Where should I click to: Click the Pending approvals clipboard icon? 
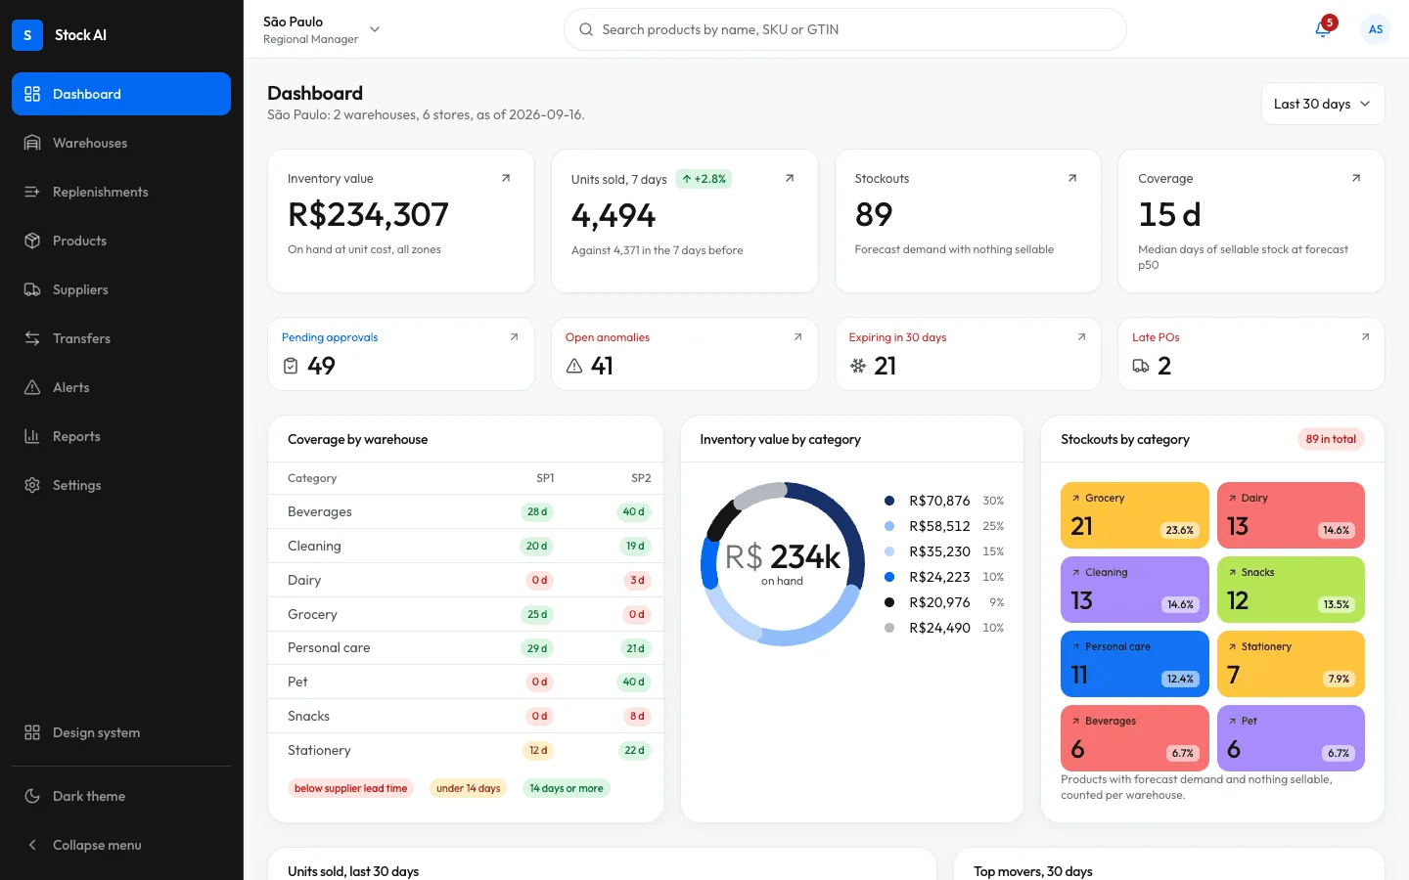(291, 366)
